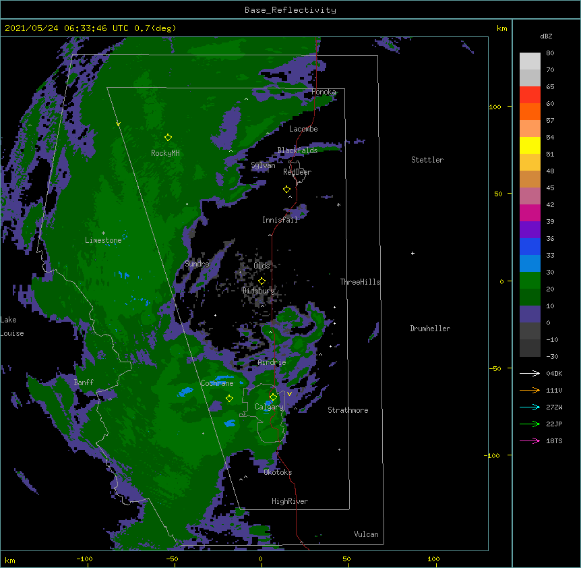The width and height of the screenshot is (581, 568).
Task: Click the cyan 27ZW arrow in legend
Action: tap(530, 407)
